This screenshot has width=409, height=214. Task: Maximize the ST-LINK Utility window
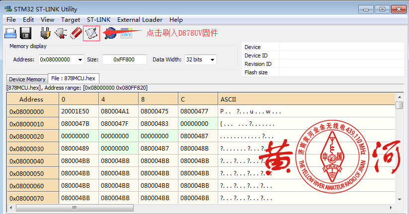pos(382,9)
